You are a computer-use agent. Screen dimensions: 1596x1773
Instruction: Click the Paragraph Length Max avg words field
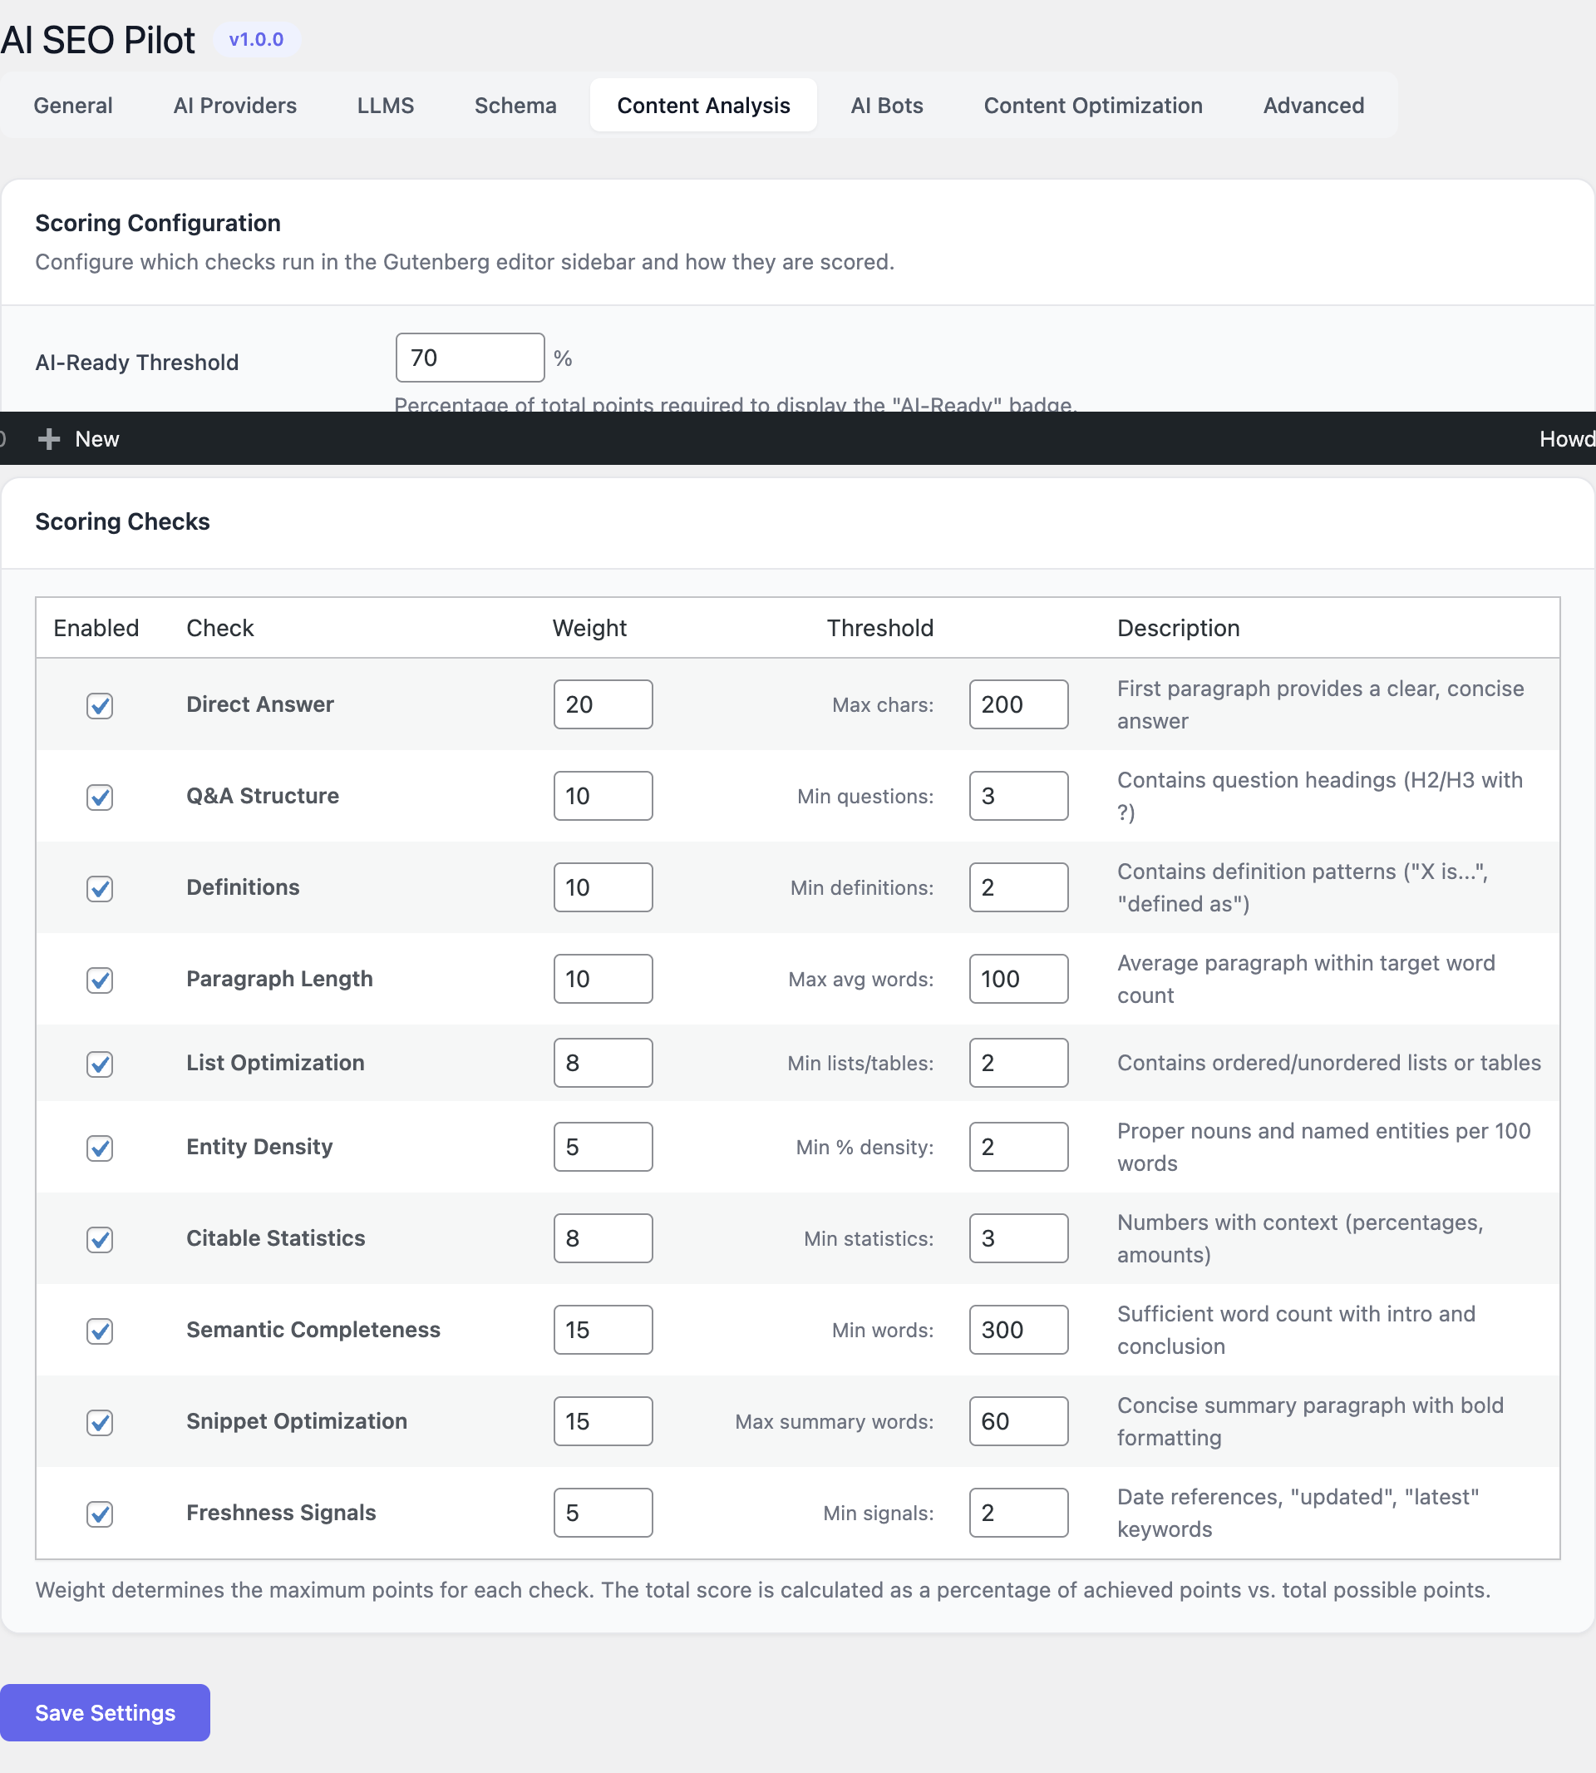point(1017,979)
